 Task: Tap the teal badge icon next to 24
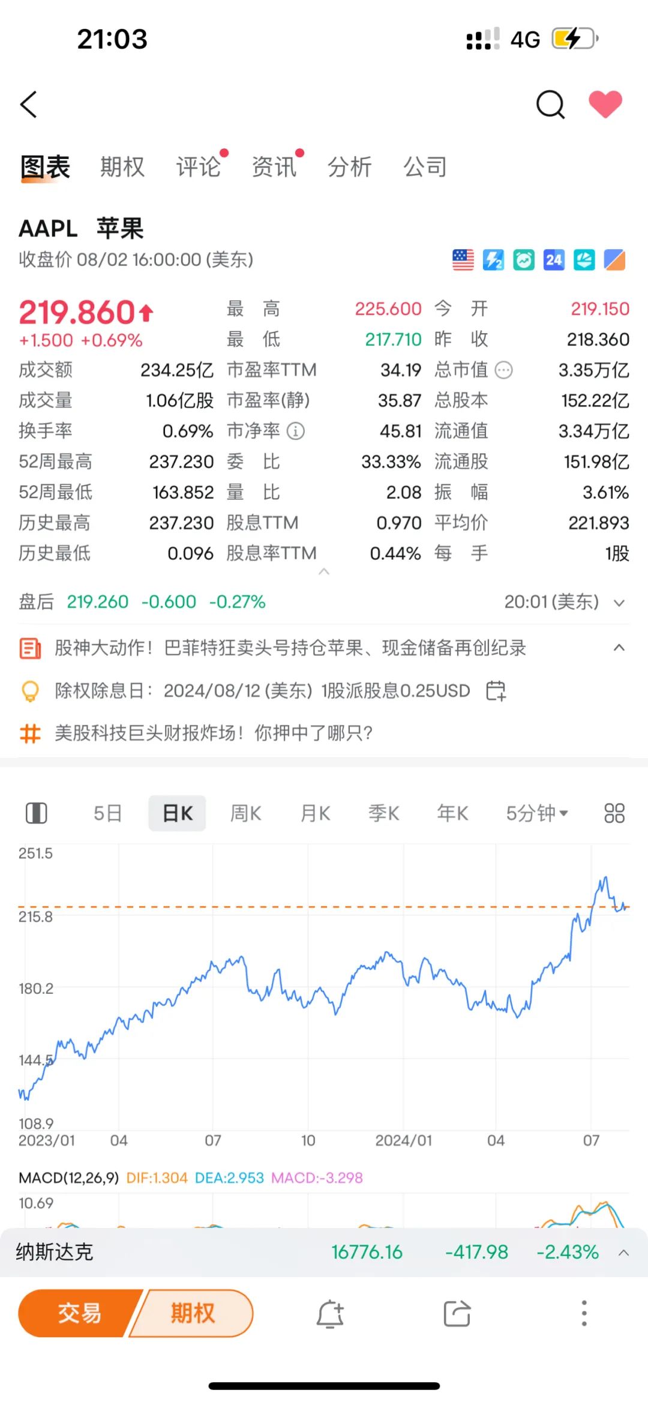click(x=584, y=260)
